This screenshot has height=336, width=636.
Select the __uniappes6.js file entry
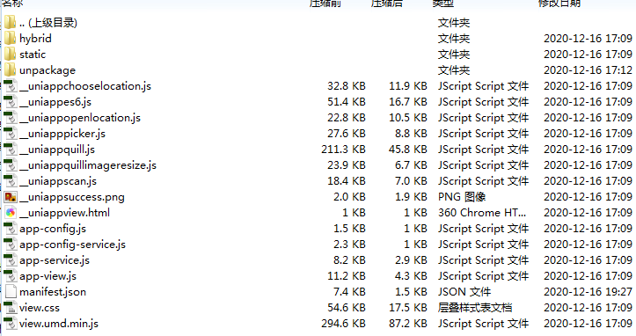55,102
